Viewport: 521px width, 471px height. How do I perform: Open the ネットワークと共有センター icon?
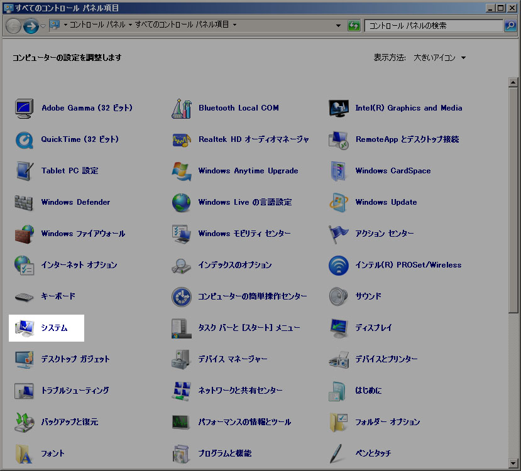click(x=182, y=391)
